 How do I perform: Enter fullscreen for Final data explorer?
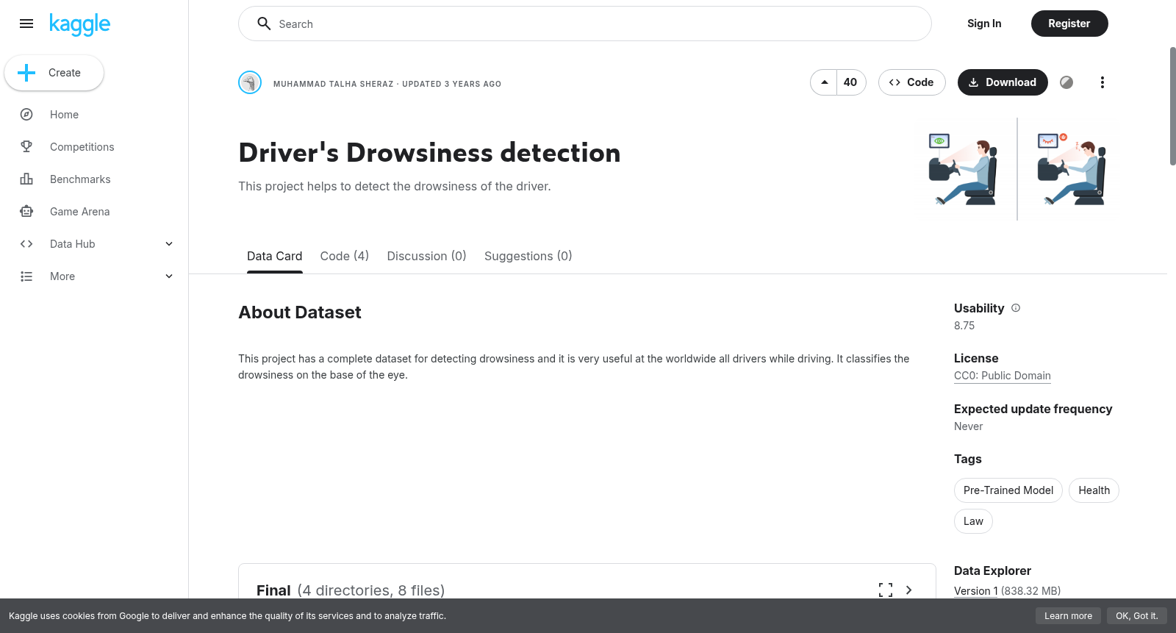[886, 590]
